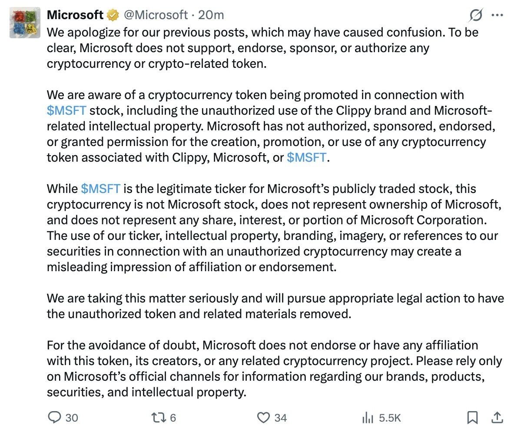View post analytics bar chart icon

pos(368,418)
